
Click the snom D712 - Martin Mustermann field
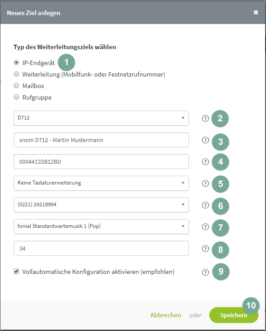click(101, 140)
